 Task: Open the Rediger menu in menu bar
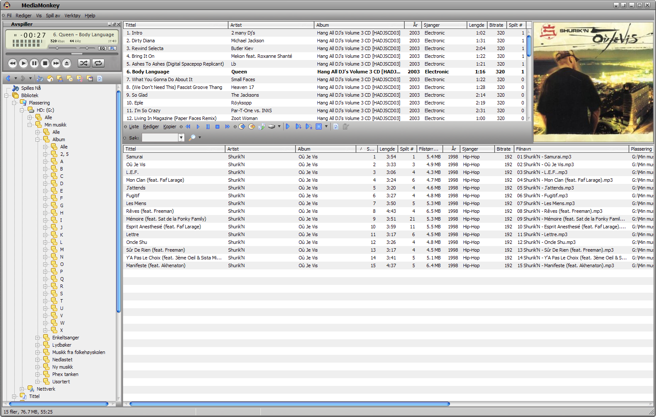[23, 16]
